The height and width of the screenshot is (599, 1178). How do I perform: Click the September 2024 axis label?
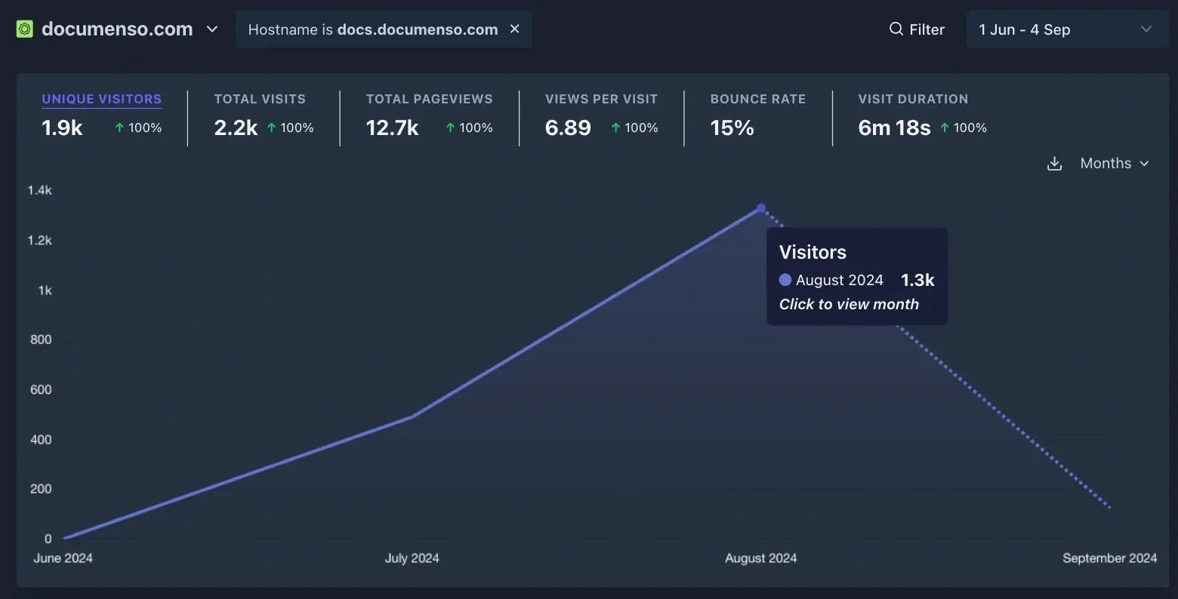tap(1109, 558)
